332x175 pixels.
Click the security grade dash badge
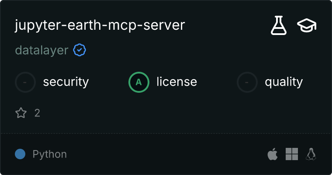tap(25, 82)
